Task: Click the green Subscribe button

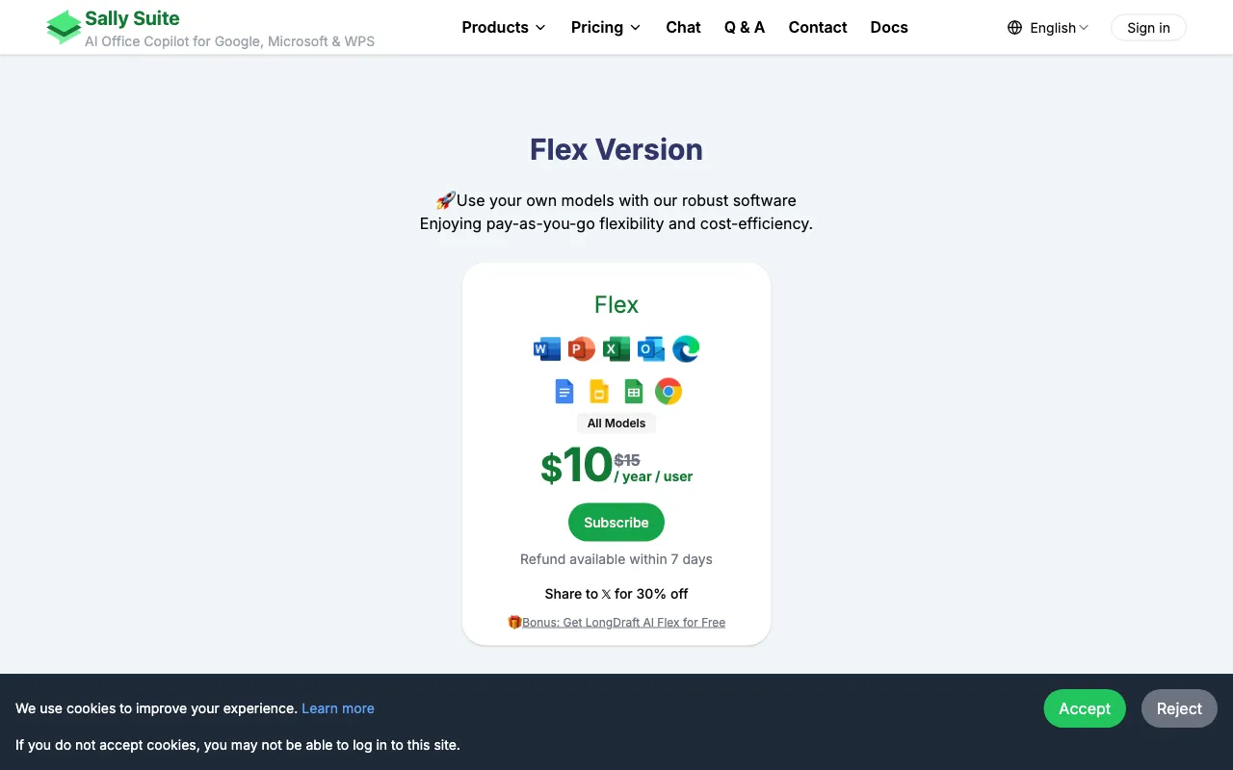Action: point(616,522)
